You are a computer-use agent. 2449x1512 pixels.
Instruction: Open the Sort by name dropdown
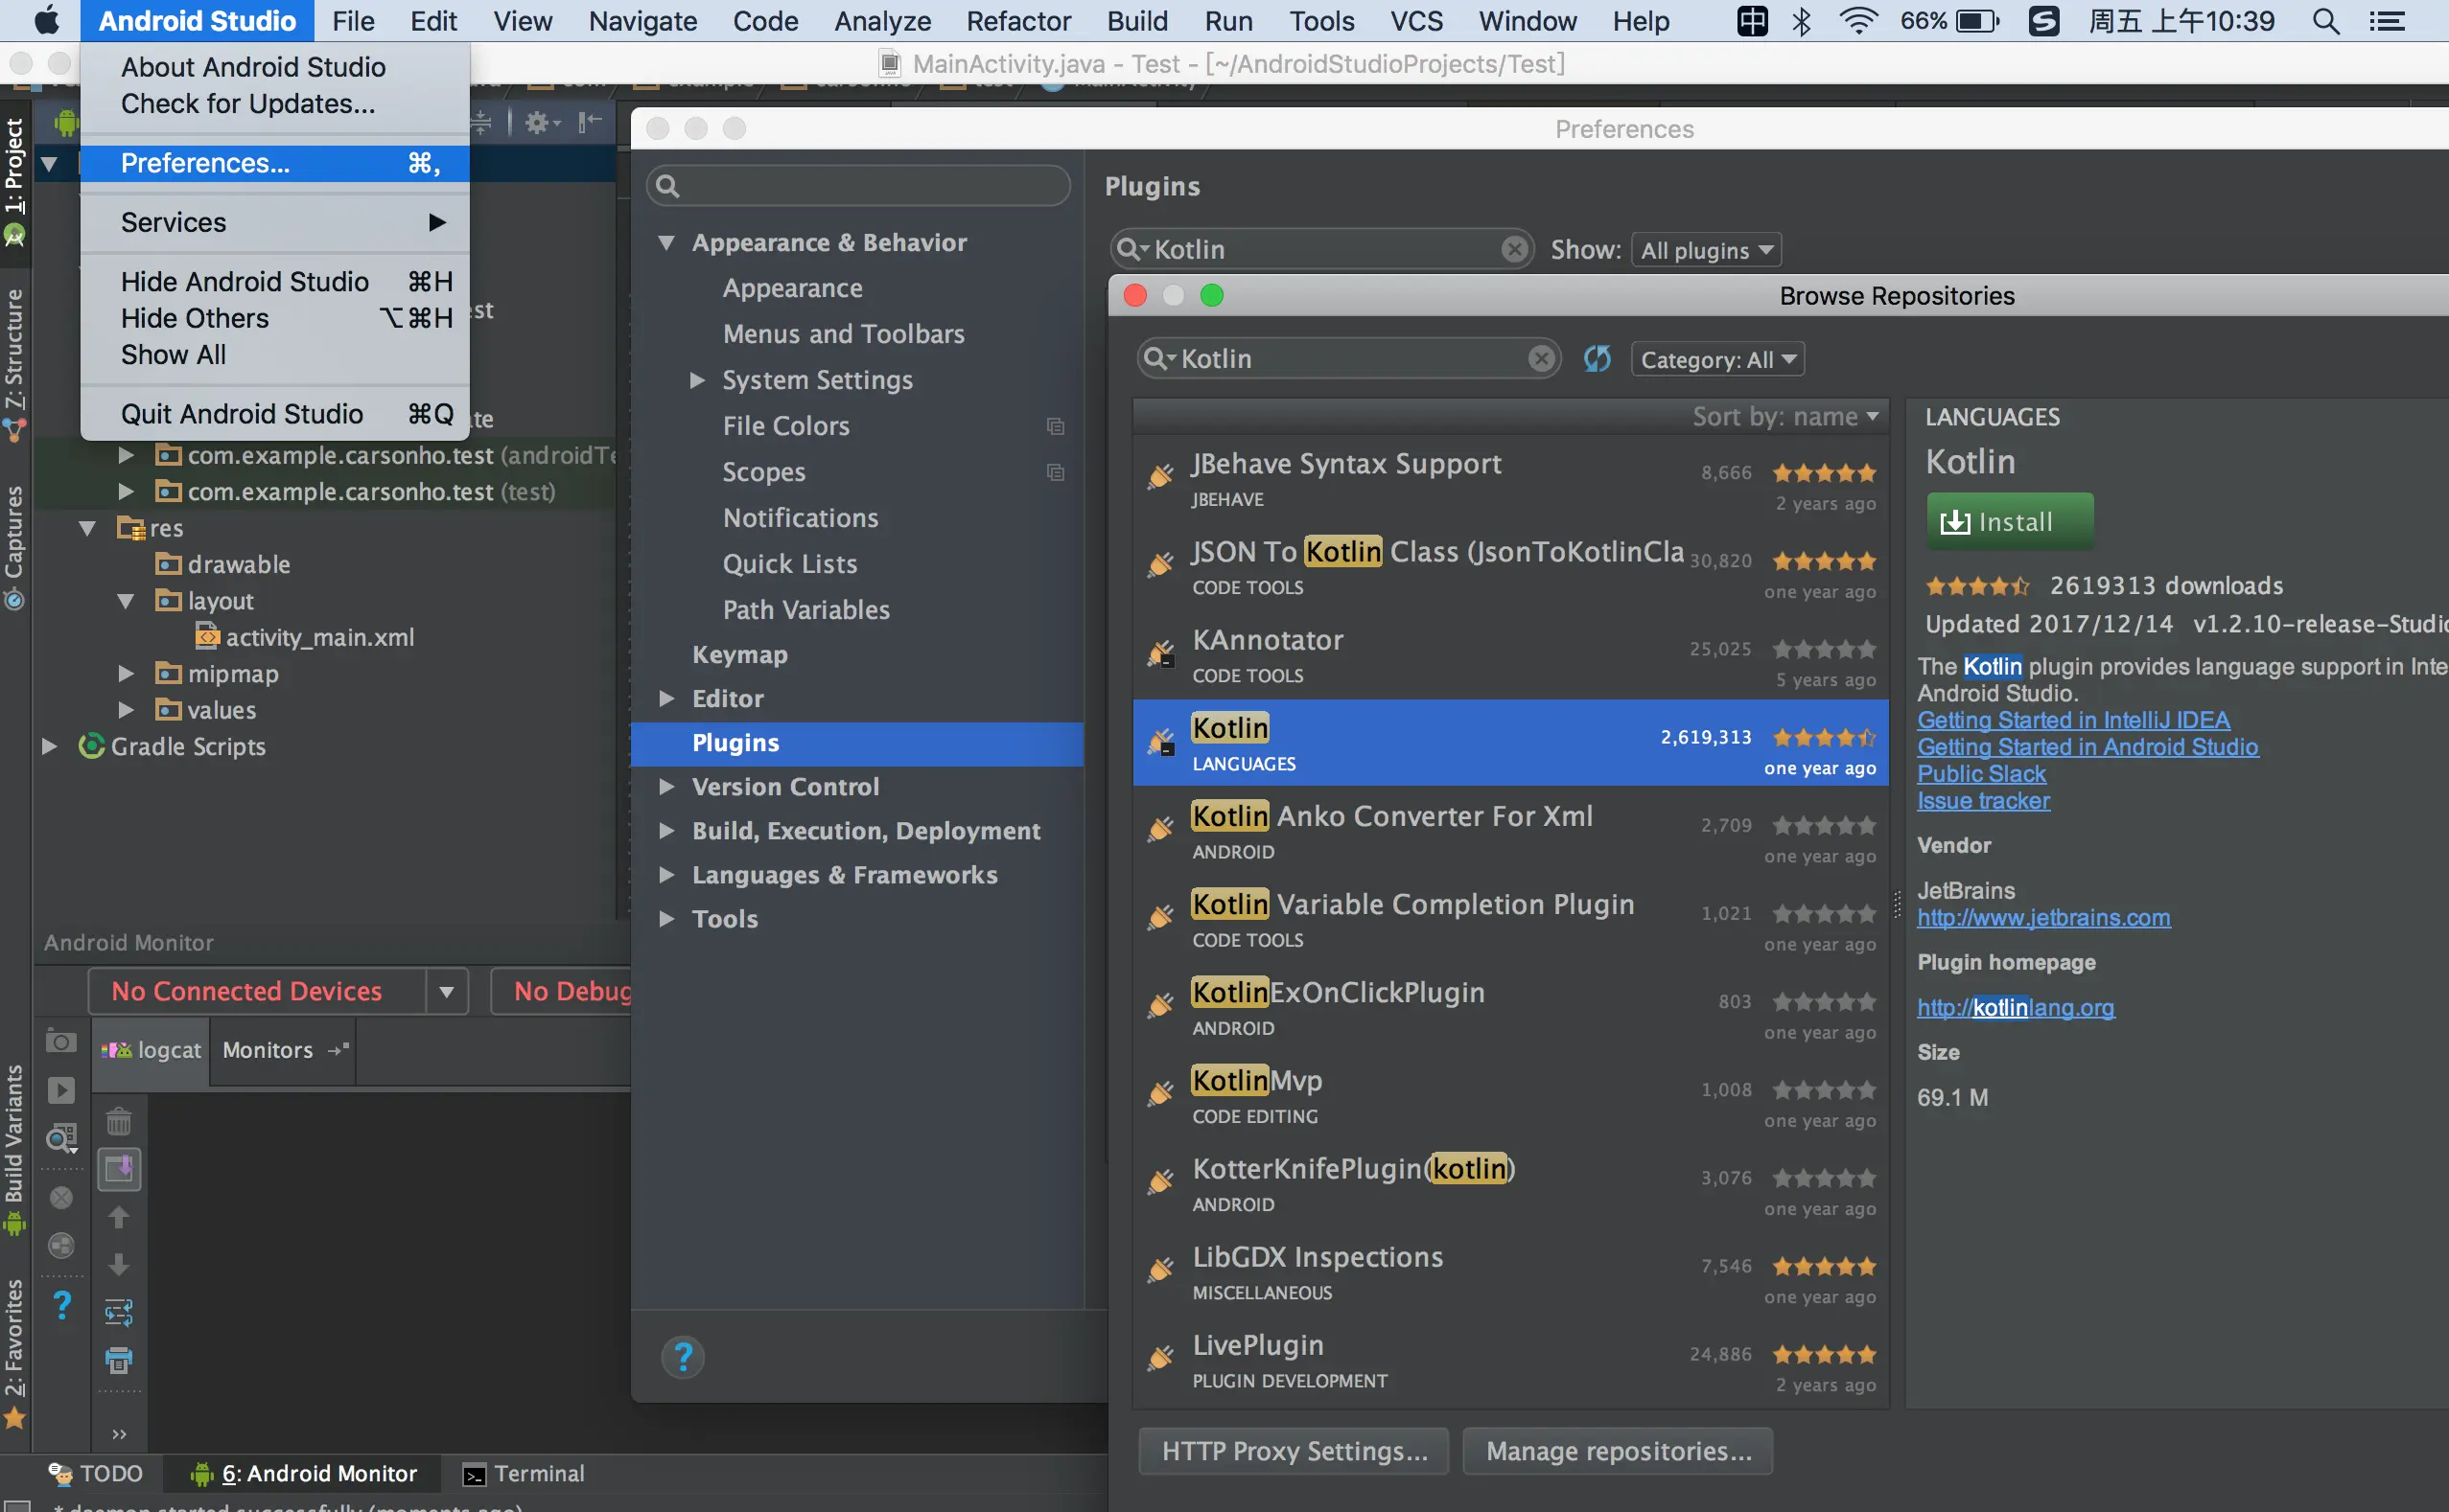[x=1784, y=416]
